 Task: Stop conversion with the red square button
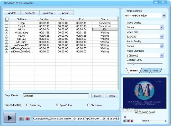(x=28, y=119)
